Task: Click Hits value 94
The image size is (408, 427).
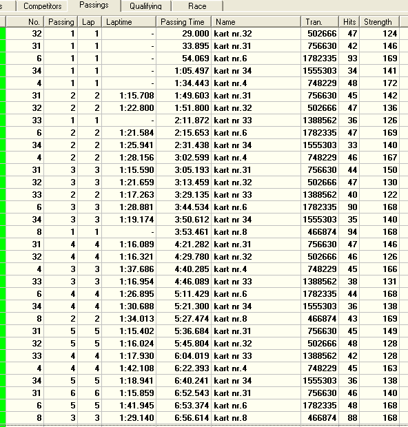Action: pos(349,231)
